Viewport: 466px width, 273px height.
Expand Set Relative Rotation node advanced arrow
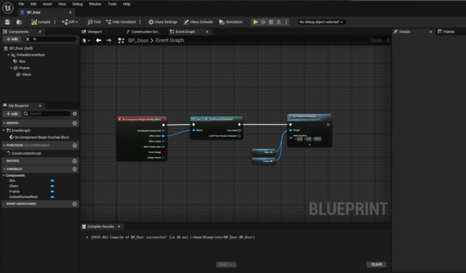pos(309,145)
